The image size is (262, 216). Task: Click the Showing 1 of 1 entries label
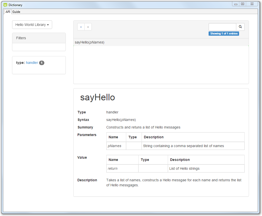223,33
